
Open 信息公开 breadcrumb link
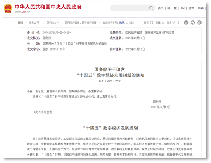(x=34, y=23)
